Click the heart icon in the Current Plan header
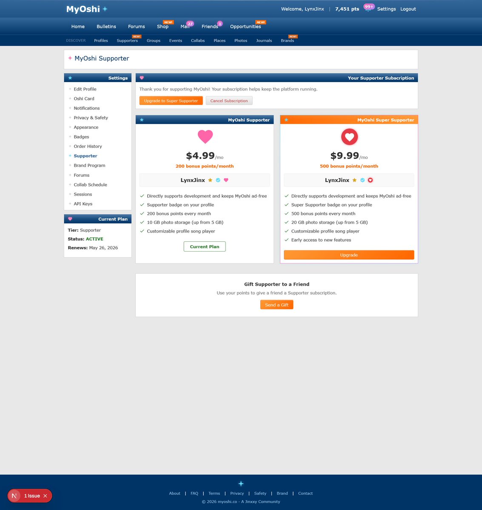The width and height of the screenshot is (482, 510). (x=70, y=219)
